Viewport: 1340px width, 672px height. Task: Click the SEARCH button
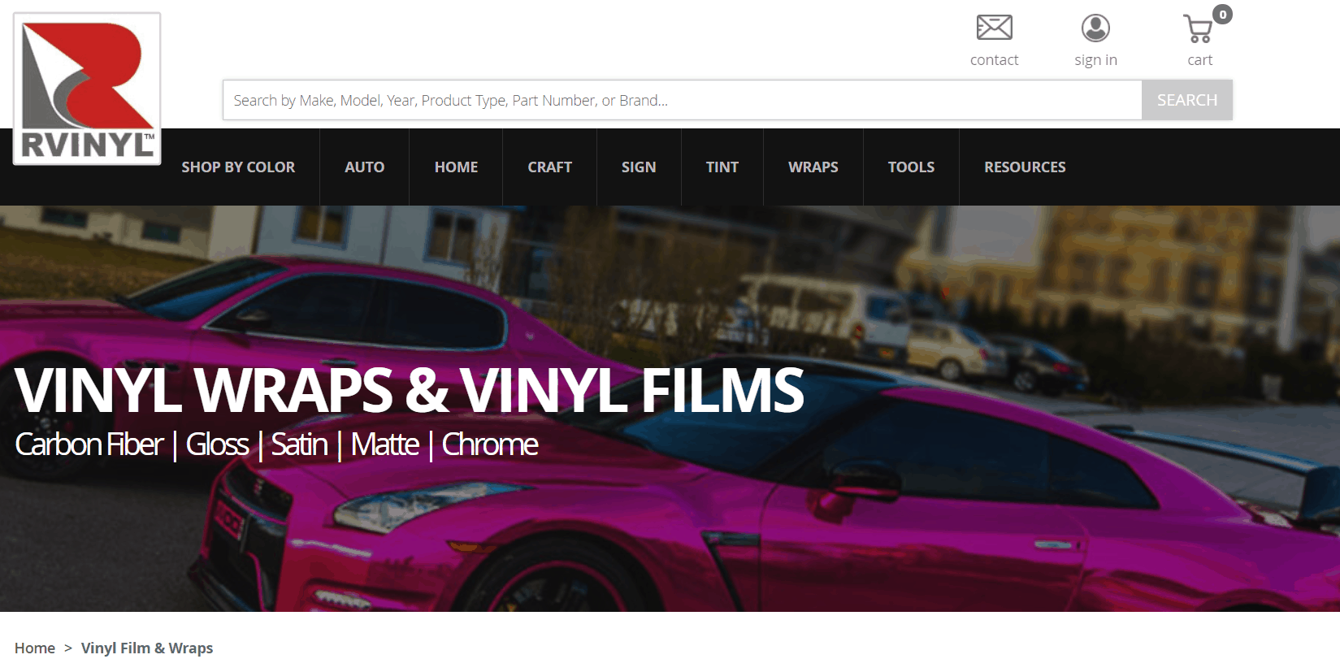(x=1187, y=100)
